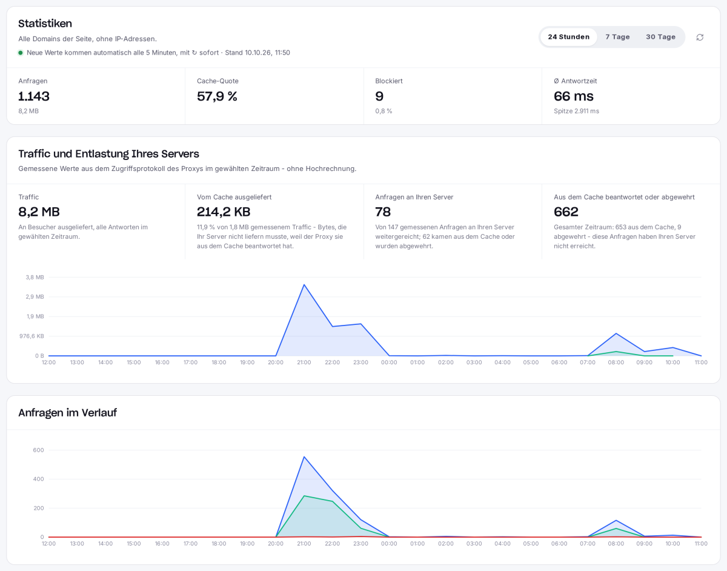Click the Statistiken heading

pos(45,24)
